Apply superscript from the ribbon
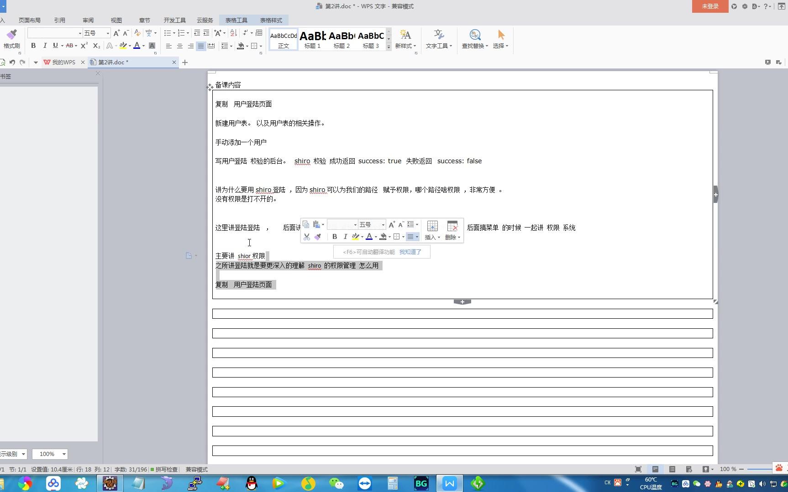 [84, 46]
